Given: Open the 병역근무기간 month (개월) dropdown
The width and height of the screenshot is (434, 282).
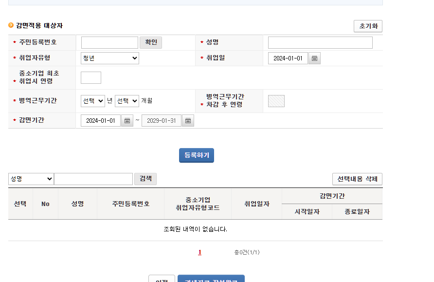Looking at the screenshot, I should tap(127, 101).
